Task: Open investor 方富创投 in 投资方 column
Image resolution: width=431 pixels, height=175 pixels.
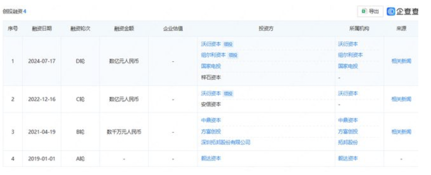Action: pyautogui.click(x=211, y=131)
